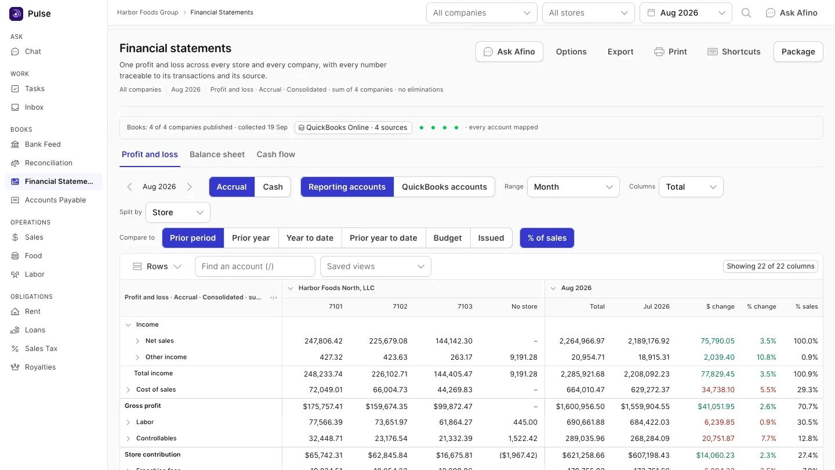Collapse the Income row group
835x470 pixels.
tap(128, 325)
